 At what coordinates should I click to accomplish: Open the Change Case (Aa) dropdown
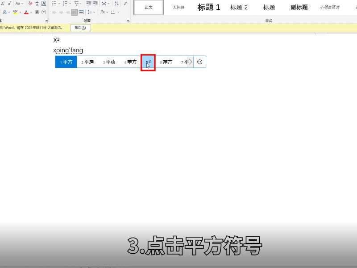18,4
